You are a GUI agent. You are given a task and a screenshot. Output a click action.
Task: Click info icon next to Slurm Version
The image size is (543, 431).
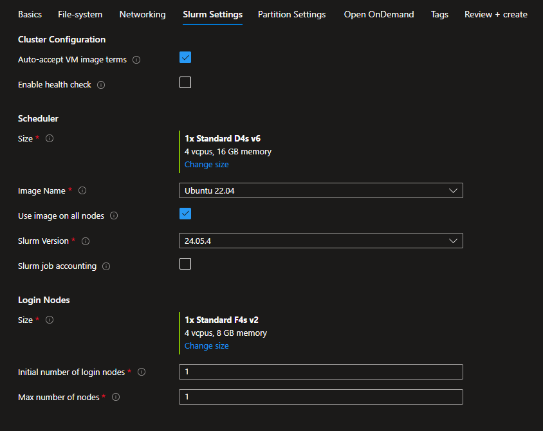pos(86,241)
